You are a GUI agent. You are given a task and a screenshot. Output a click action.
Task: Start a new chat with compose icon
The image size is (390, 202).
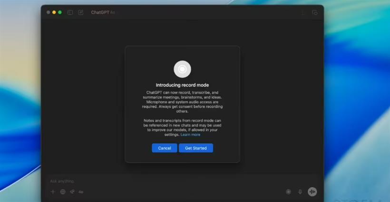80,12
